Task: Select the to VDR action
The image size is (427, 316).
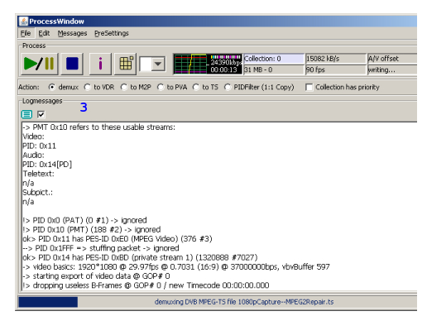Action: pos(88,87)
